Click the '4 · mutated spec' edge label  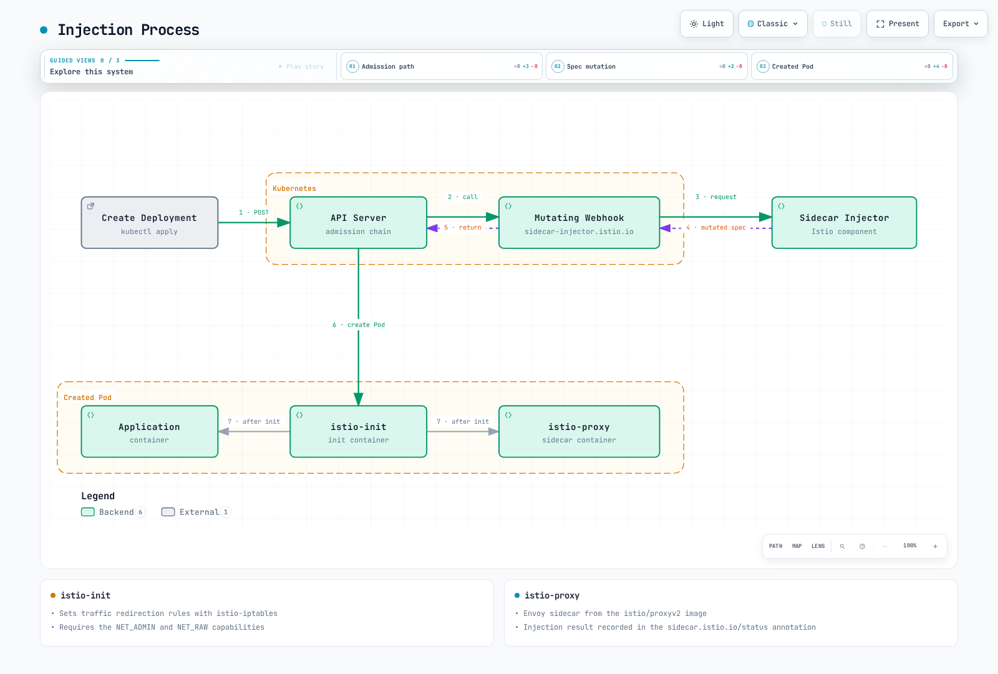click(x=716, y=228)
